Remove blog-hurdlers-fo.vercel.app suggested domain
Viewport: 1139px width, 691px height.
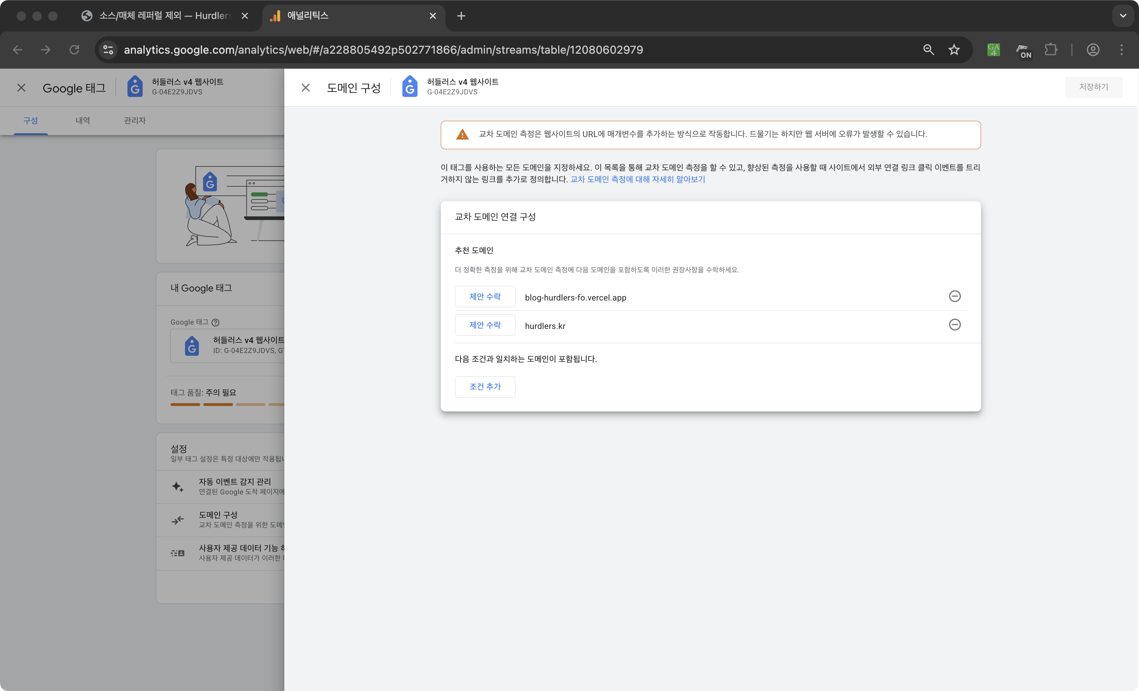click(955, 296)
